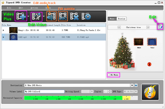Increase Copies with the up stepper
Viewport: 165px width, 109px height.
[110, 90]
